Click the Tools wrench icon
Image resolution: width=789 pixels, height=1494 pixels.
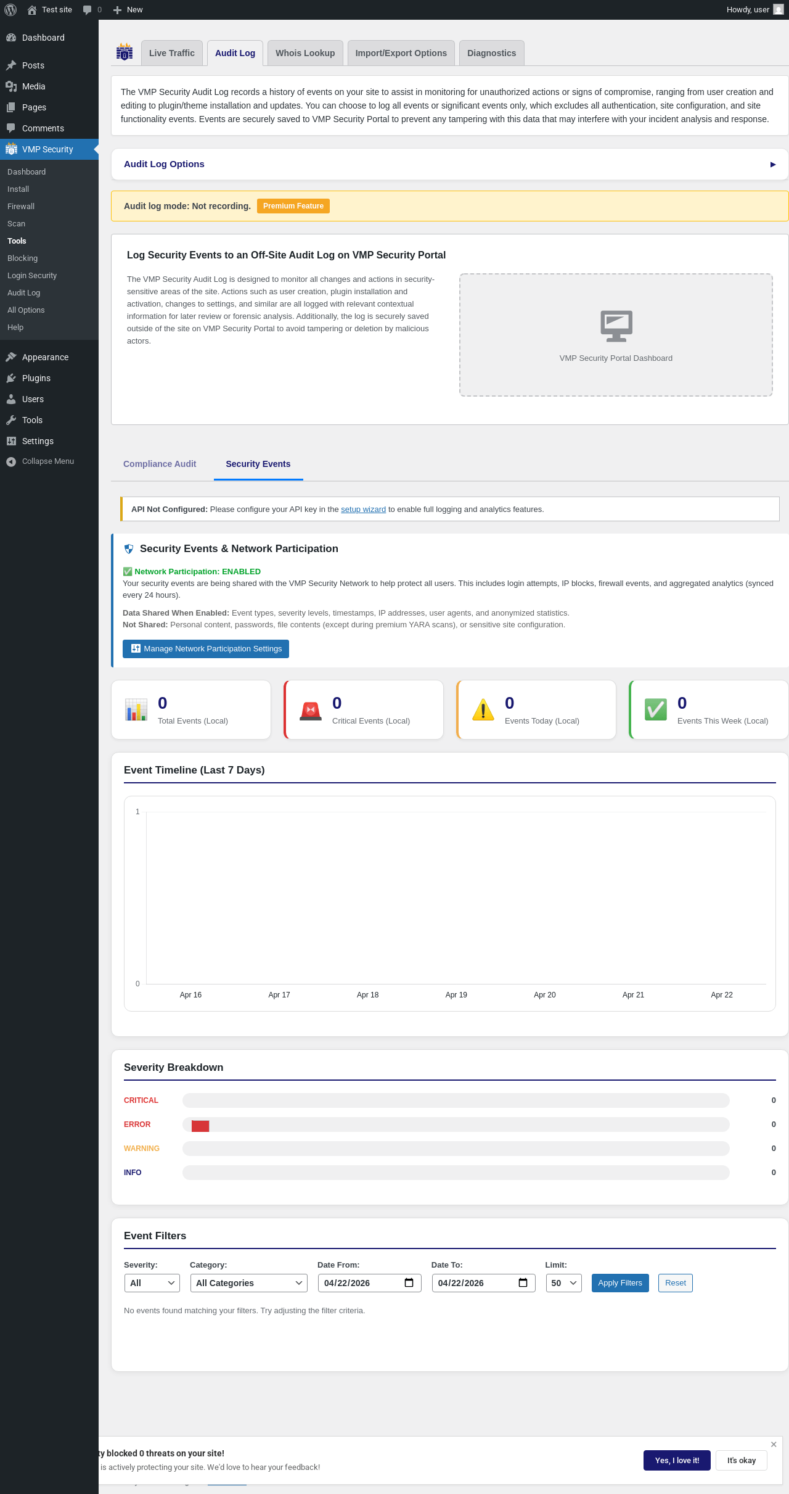pyautogui.click(x=11, y=420)
